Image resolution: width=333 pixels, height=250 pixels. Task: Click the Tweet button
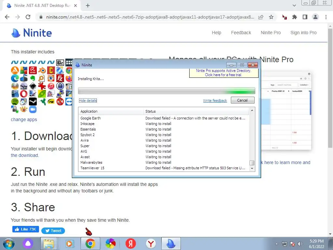[53, 231]
